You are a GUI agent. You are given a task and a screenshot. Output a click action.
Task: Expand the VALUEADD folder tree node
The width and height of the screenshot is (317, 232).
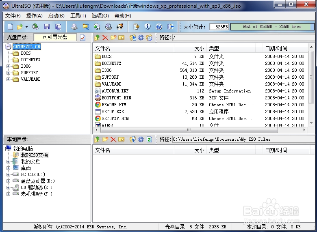[x=8, y=79]
